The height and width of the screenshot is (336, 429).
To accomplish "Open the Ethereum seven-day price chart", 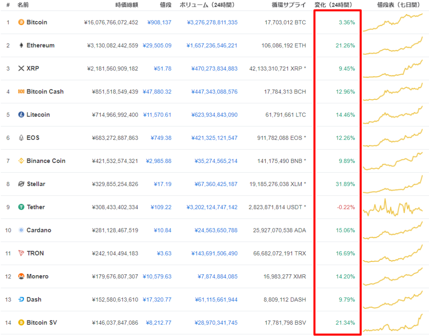I will pos(393,45).
